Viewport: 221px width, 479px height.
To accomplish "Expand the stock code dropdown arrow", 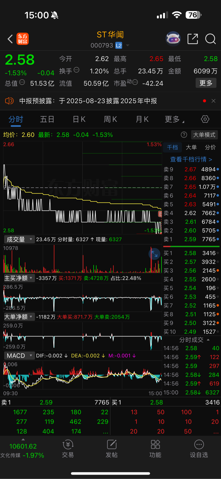I will (127, 45).
